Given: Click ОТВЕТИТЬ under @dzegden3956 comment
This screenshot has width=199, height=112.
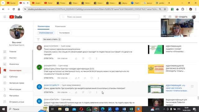Looking at the screenshot, I should point(49,78).
